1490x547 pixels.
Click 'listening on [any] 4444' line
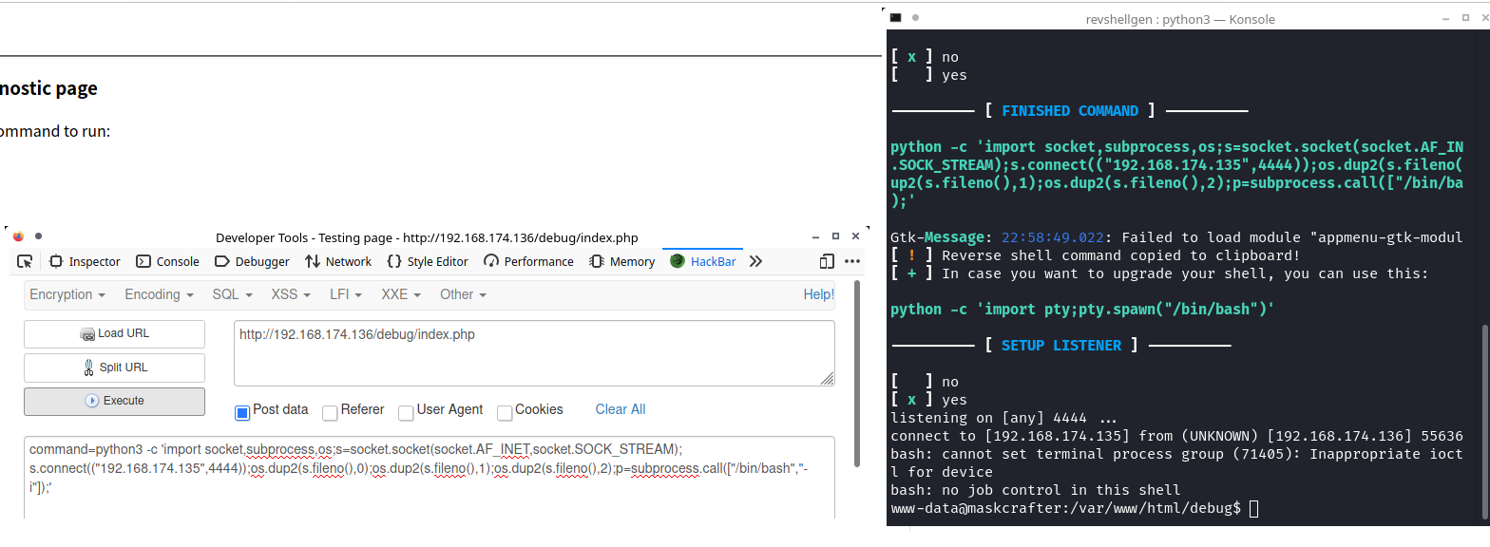(1004, 418)
